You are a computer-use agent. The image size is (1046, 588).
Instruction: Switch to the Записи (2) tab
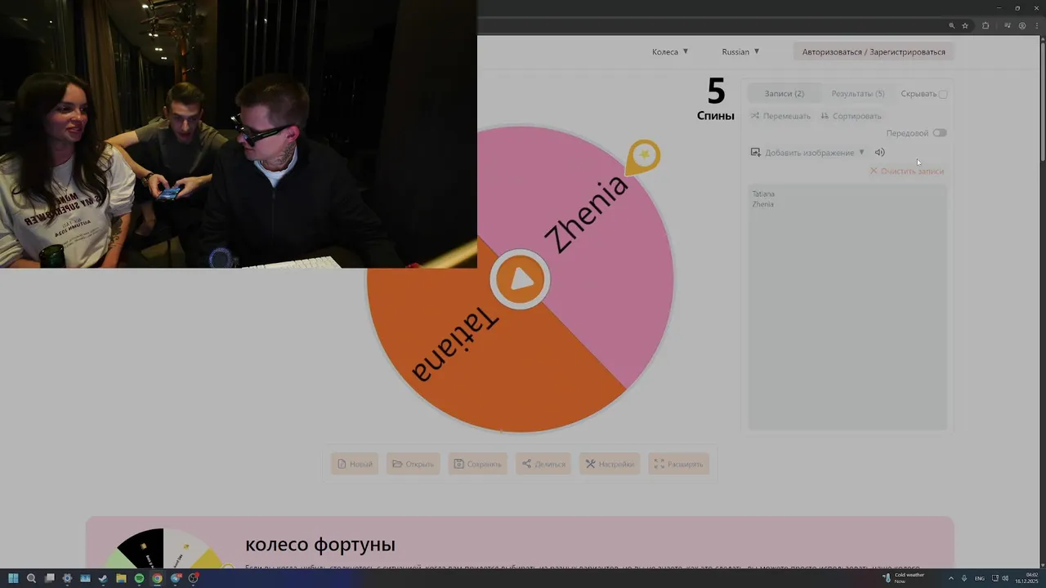pos(784,94)
